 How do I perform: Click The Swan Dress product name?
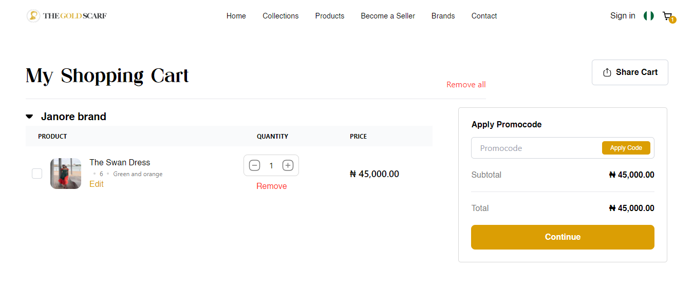(x=120, y=162)
